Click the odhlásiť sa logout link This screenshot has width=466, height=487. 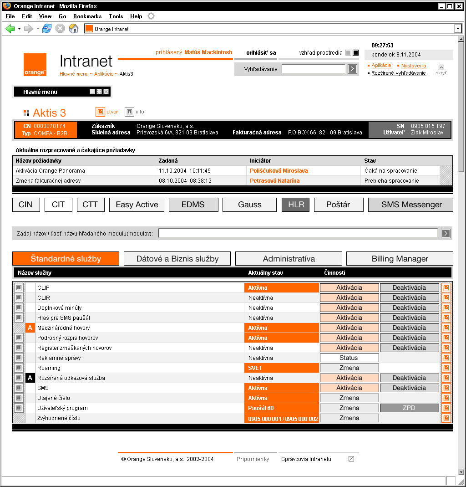[261, 53]
